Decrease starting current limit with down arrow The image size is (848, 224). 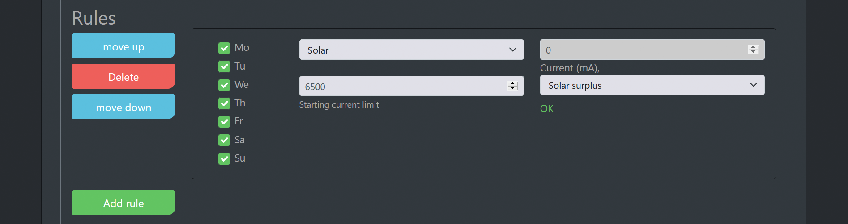513,88
